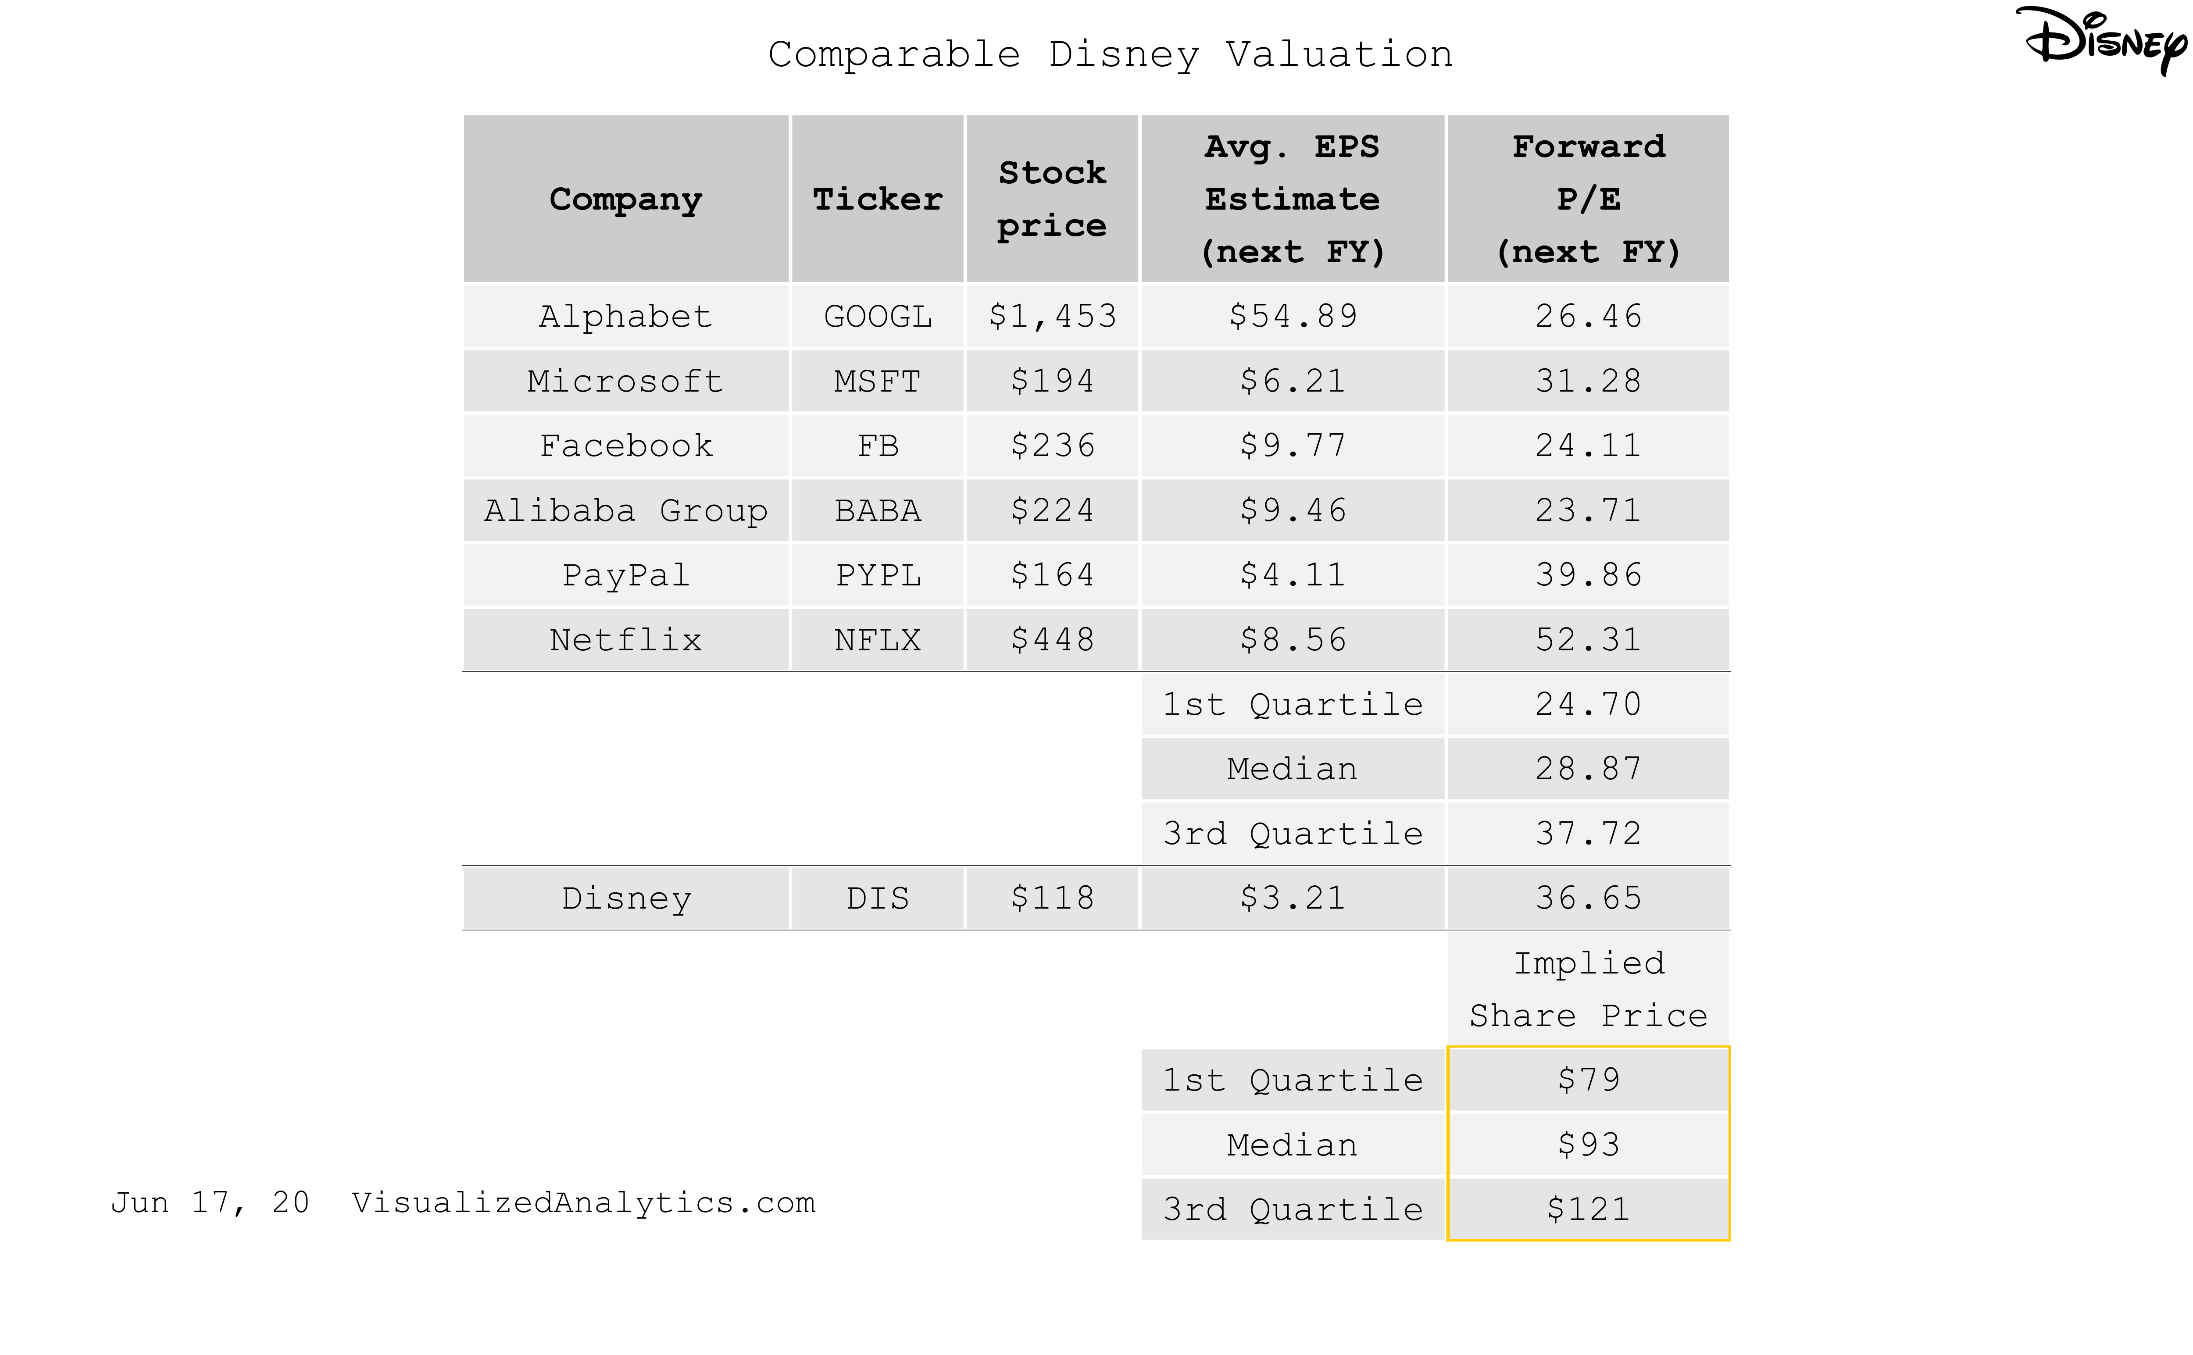The height and width of the screenshot is (1355, 2193).
Task: Select Alibaba Group's $9.46 EPS cell
Action: click(x=1292, y=511)
